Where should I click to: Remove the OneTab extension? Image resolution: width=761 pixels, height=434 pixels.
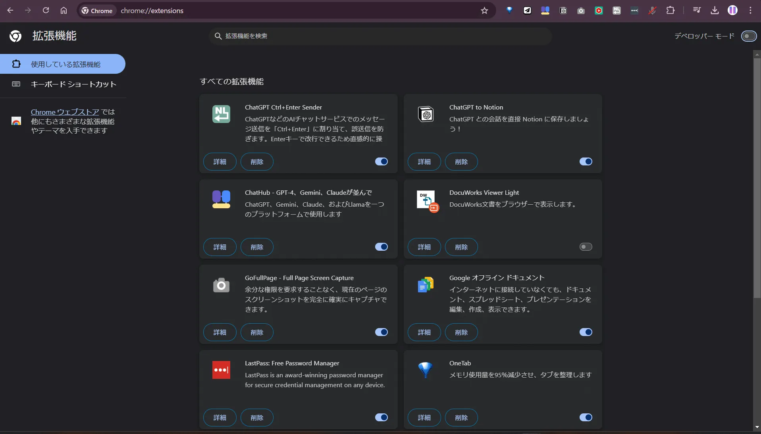(461, 417)
